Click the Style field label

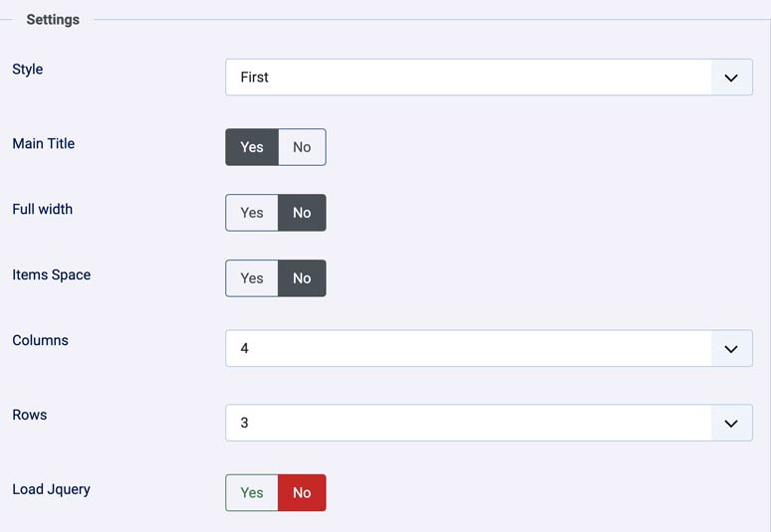pos(28,70)
